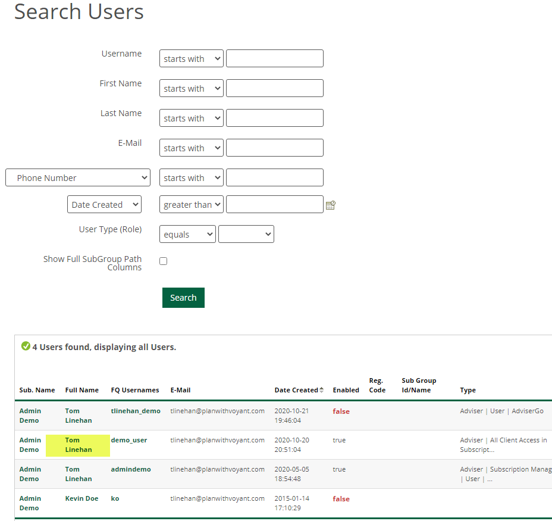This screenshot has height=521, width=552.
Task: Open demo_user username link
Action: (129, 440)
